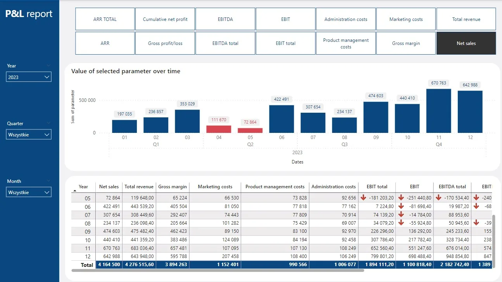Expand the Quarter filter dropdown
Screen dimensions: 502x282
[29, 135]
